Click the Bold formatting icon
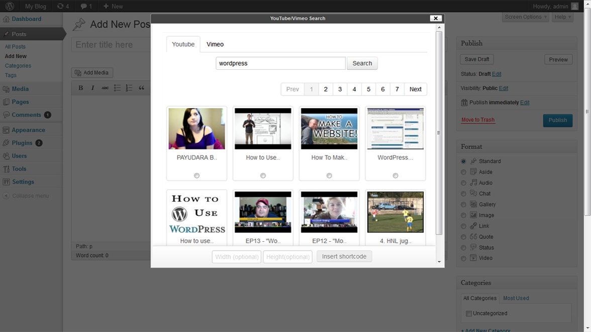Screen dimensions: 591x332 click(x=80, y=88)
